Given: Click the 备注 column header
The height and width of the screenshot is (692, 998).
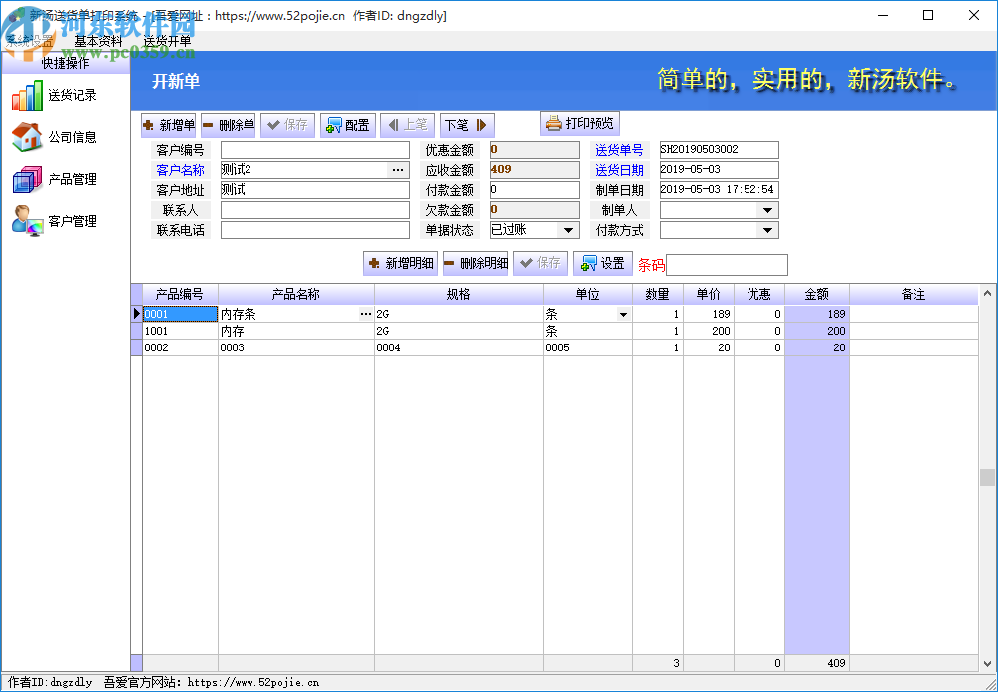Looking at the screenshot, I should [x=914, y=295].
